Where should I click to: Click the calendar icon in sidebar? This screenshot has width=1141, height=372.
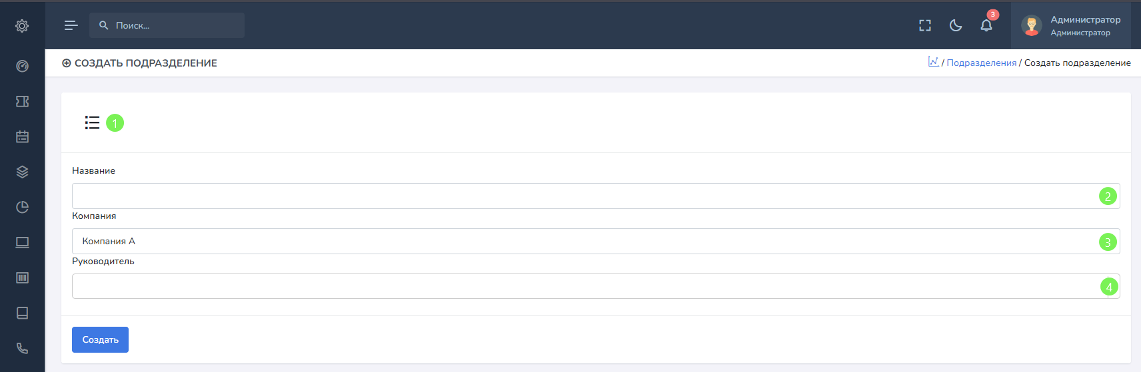(x=22, y=136)
